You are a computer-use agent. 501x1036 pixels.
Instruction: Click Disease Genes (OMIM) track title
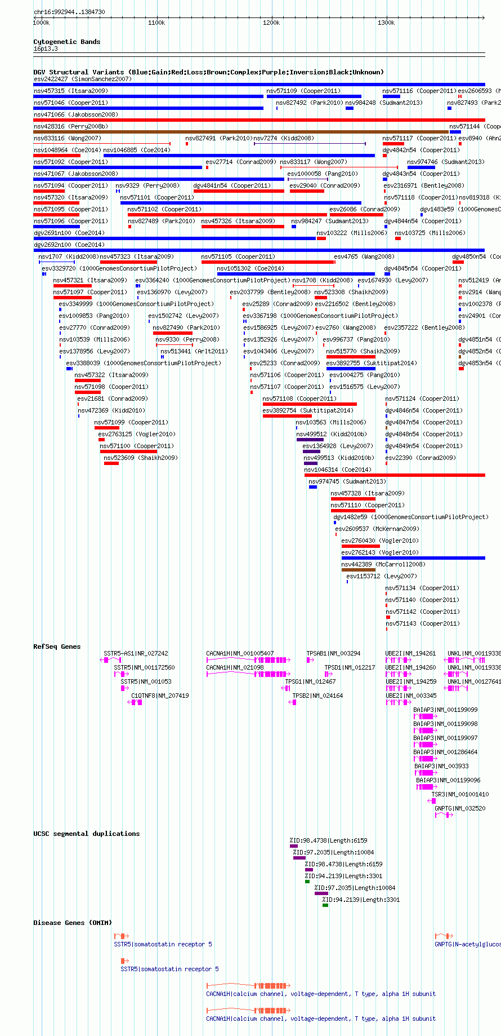pyautogui.click(x=73, y=923)
